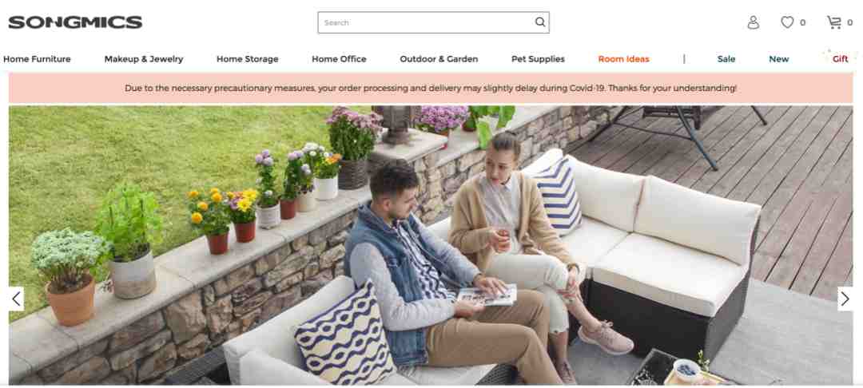863x388 pixels.
Task: Click the SONGMICS logo
Action: 75,22
